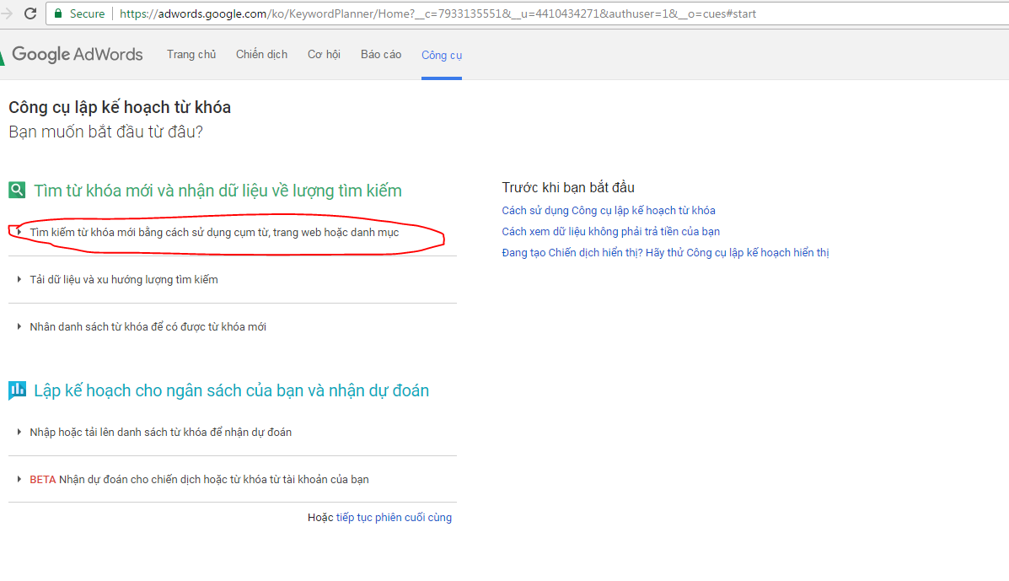Click the green padlock Secure icon
1009x581 pixels.
point(58,13)
